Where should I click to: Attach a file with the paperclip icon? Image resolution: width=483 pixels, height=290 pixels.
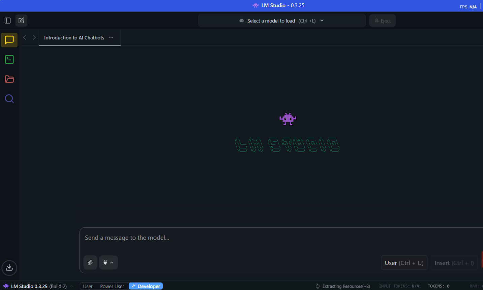pos(90,262)
